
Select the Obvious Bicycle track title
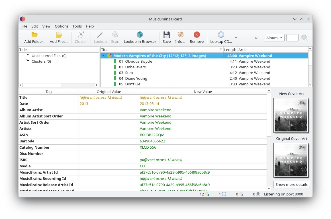pyautogui.click(x=138, y=61)
